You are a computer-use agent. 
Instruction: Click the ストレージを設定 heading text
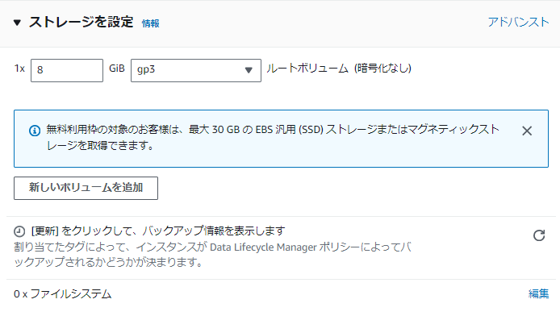coord(81,22)
